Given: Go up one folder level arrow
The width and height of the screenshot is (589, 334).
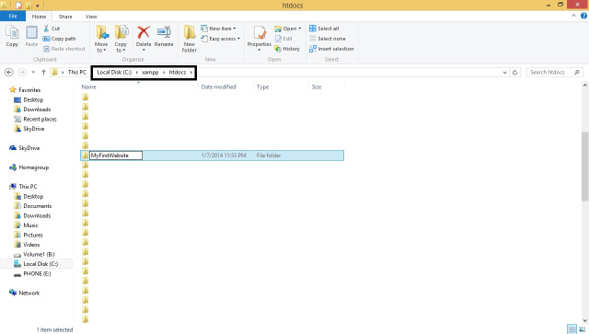Looking at the screenshot, I should coord(43,72).
